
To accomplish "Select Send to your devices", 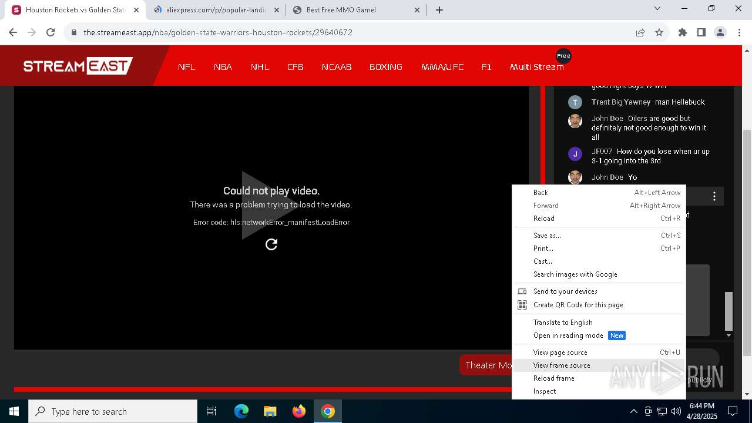I will click(x=599, y=291).
